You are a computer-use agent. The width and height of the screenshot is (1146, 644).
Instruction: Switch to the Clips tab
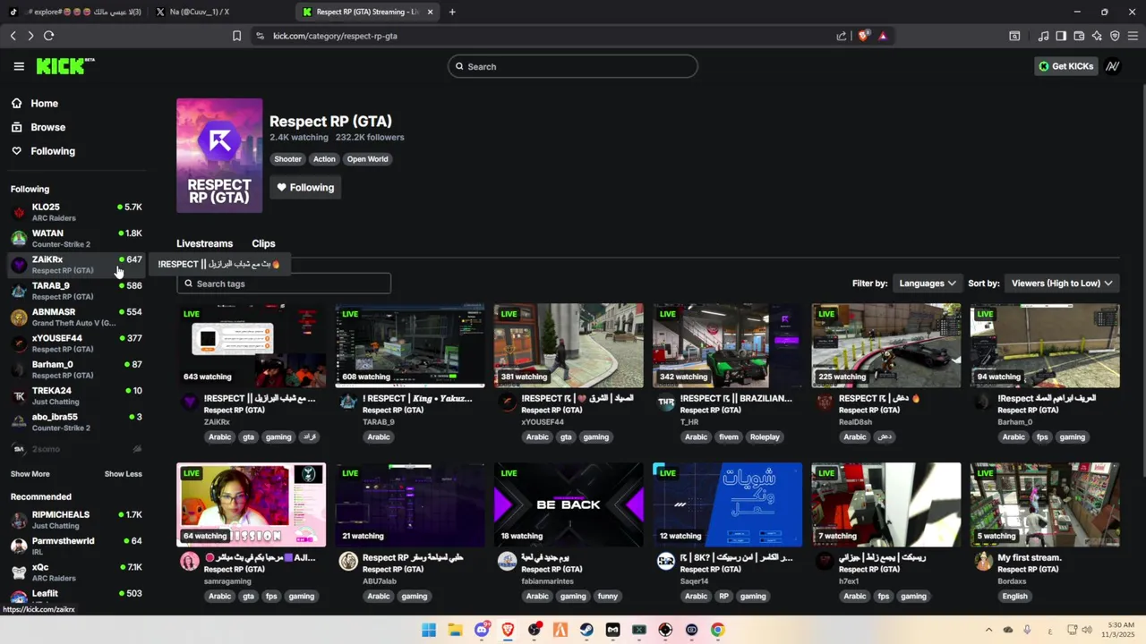pos(263,243)
